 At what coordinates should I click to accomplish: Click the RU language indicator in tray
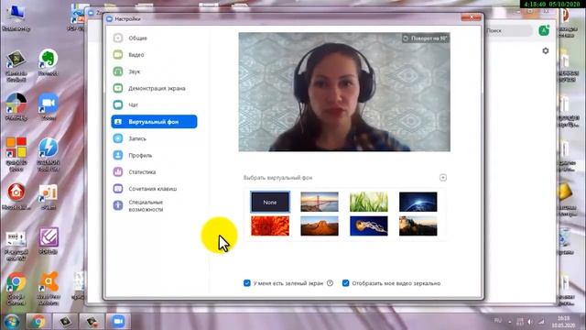[x=497, y=321]
